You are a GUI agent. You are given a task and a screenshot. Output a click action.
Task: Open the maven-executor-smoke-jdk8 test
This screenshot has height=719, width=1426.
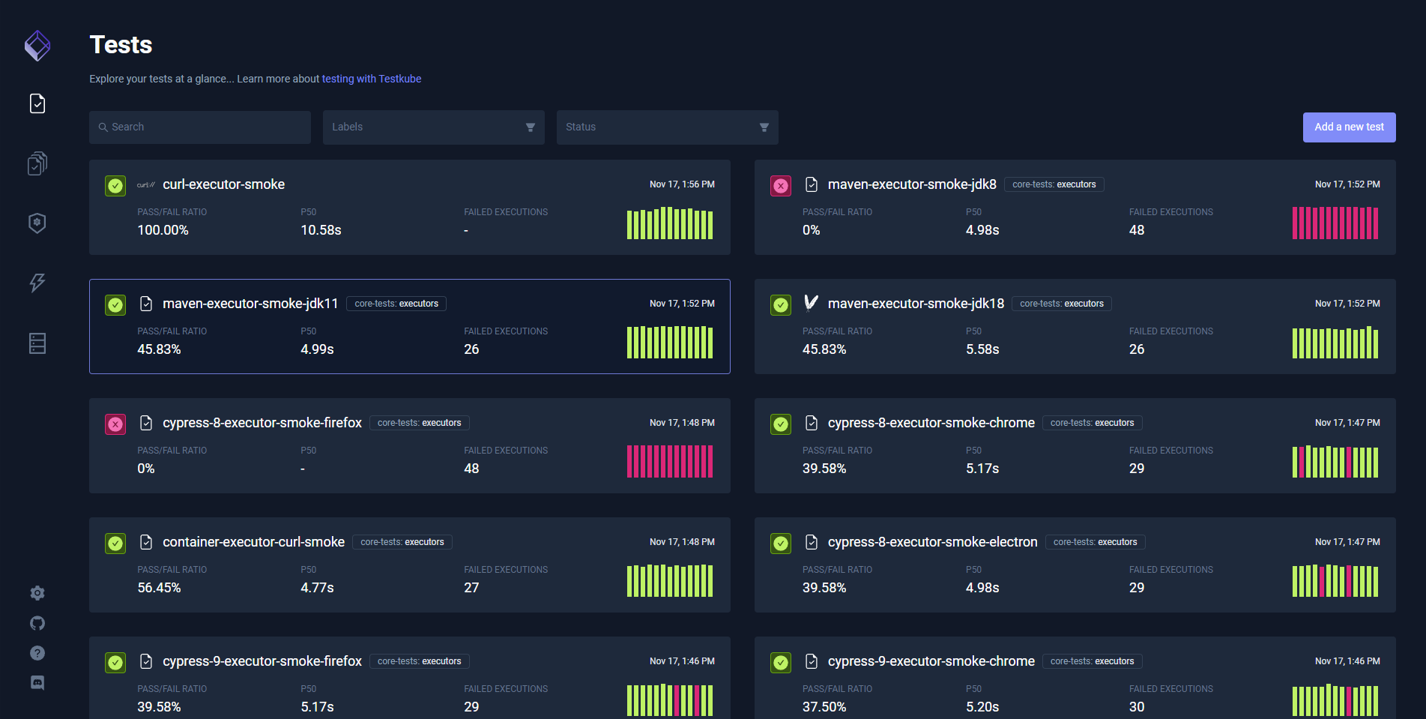coord(1075,208)
